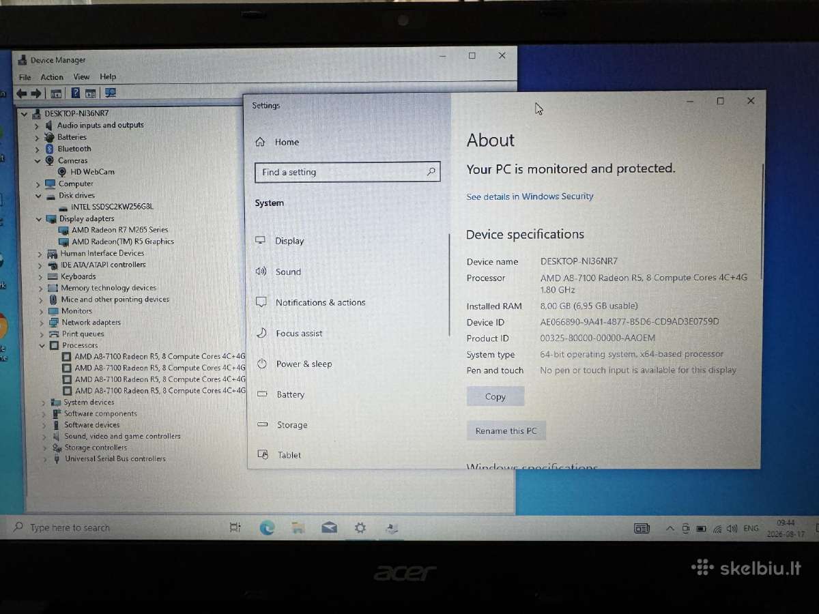Open the Help menu in Device Manager

coord(108,77)
